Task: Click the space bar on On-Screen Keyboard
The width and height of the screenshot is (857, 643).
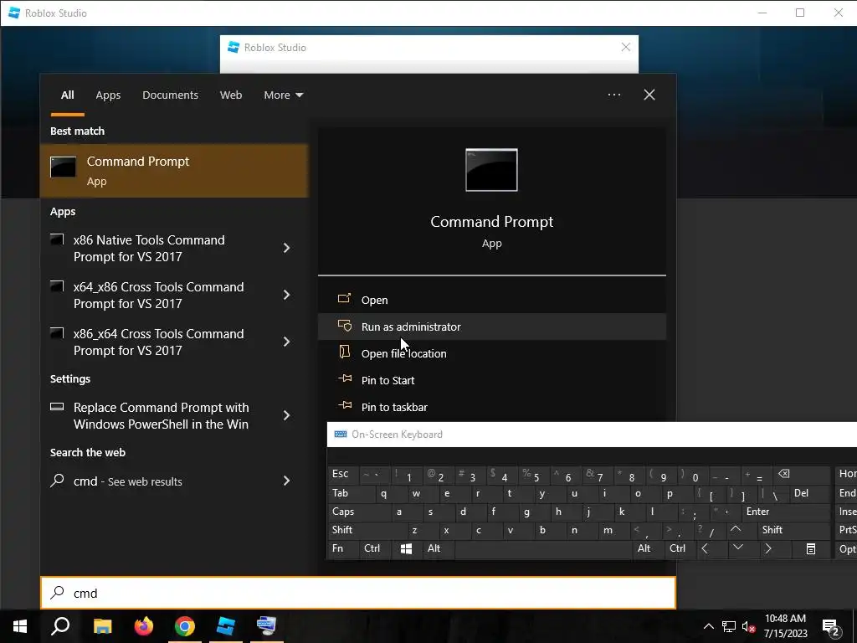Action: [x=543, y=548]
